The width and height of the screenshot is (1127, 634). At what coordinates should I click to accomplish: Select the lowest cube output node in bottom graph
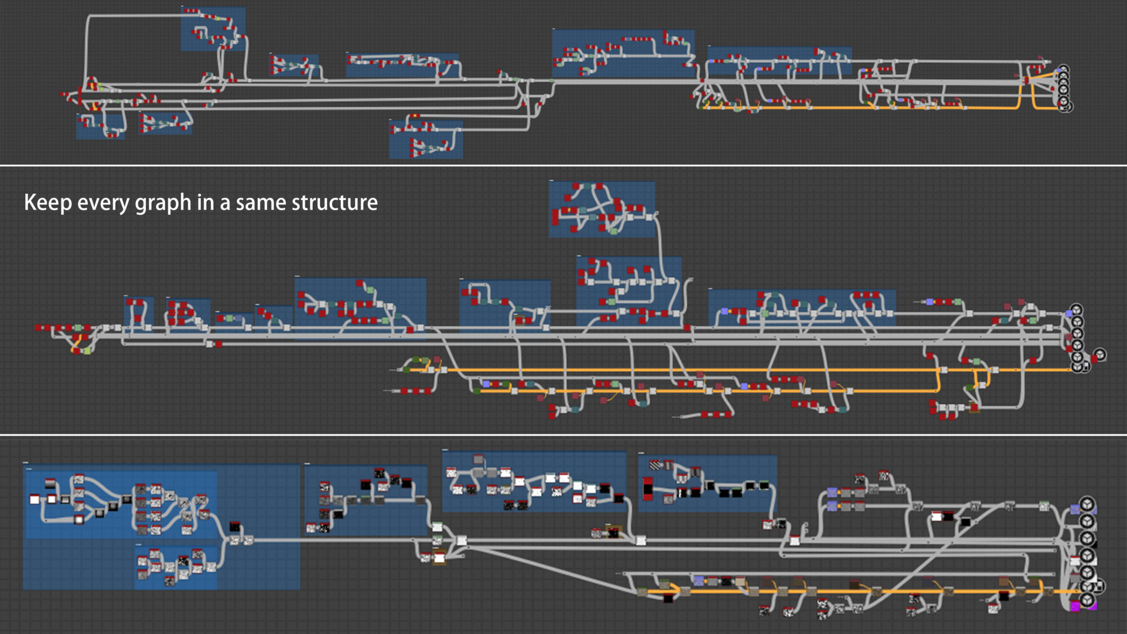(x=1086, y=601)
